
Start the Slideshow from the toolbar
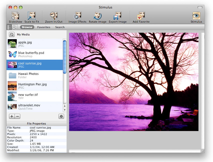(x=16, y=16)
